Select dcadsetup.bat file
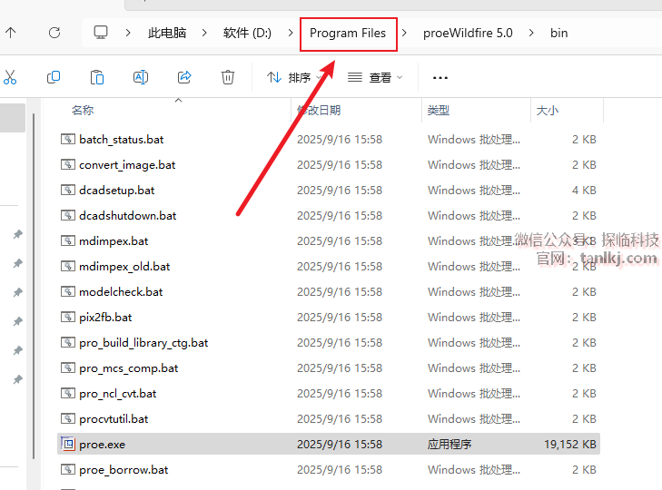 pyautogui.click(x=329, y=191)
